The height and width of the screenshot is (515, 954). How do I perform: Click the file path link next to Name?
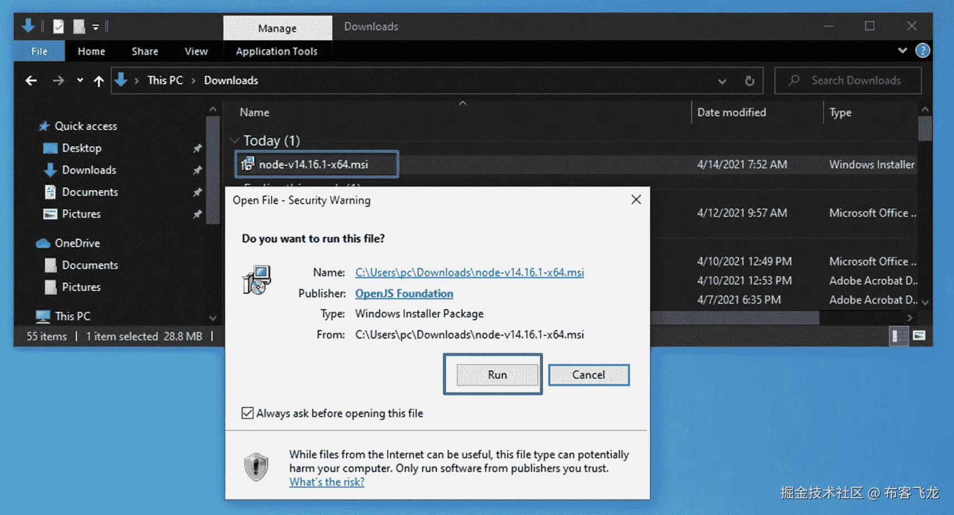(x=469, y=272)
